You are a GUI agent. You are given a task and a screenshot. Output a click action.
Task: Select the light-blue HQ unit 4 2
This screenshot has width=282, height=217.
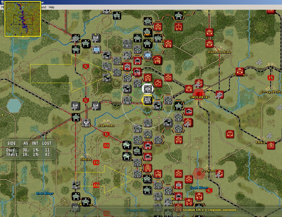(x=96, y=50)
